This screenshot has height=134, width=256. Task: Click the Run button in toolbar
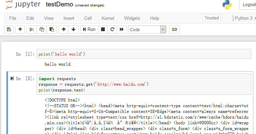point(89,29)
